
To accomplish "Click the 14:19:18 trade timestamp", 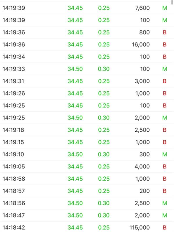I will pyautogui.click(x=14, y=130).
